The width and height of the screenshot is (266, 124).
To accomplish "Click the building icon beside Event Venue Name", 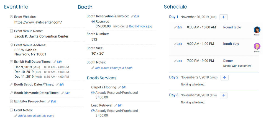I will pyautogui.click(x=11, y=31).
